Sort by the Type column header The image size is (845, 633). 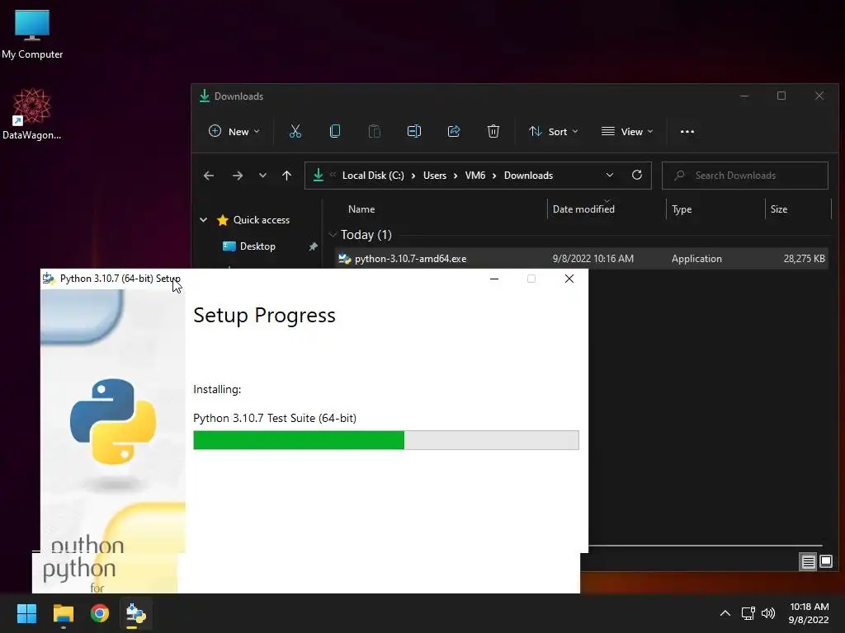point(682,209)
